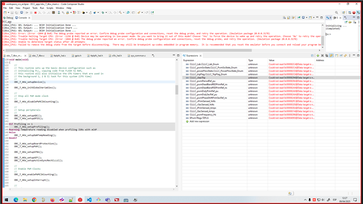Click the code editor vertical scrollbar thumb
Viewport: 363px width, 204px height.
(x=176, y=90)
